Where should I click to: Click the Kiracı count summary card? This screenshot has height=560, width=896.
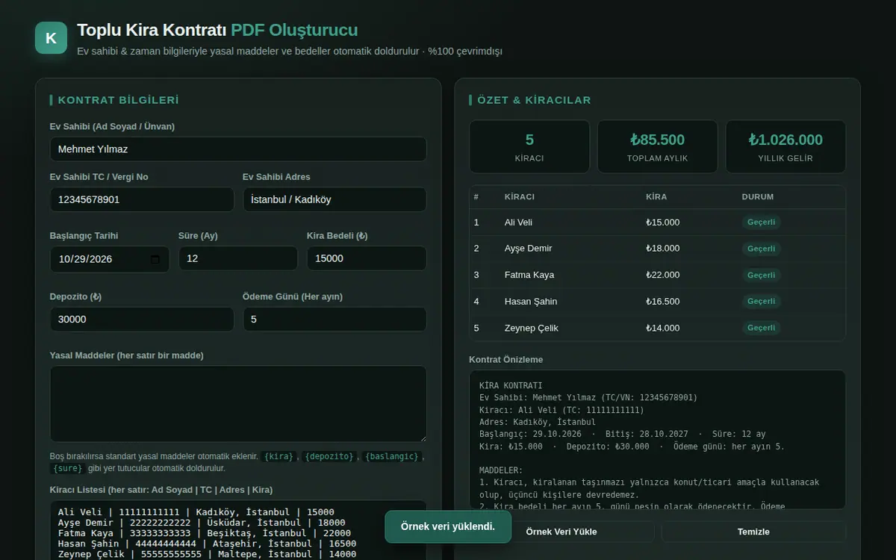(x=529, y=147)
